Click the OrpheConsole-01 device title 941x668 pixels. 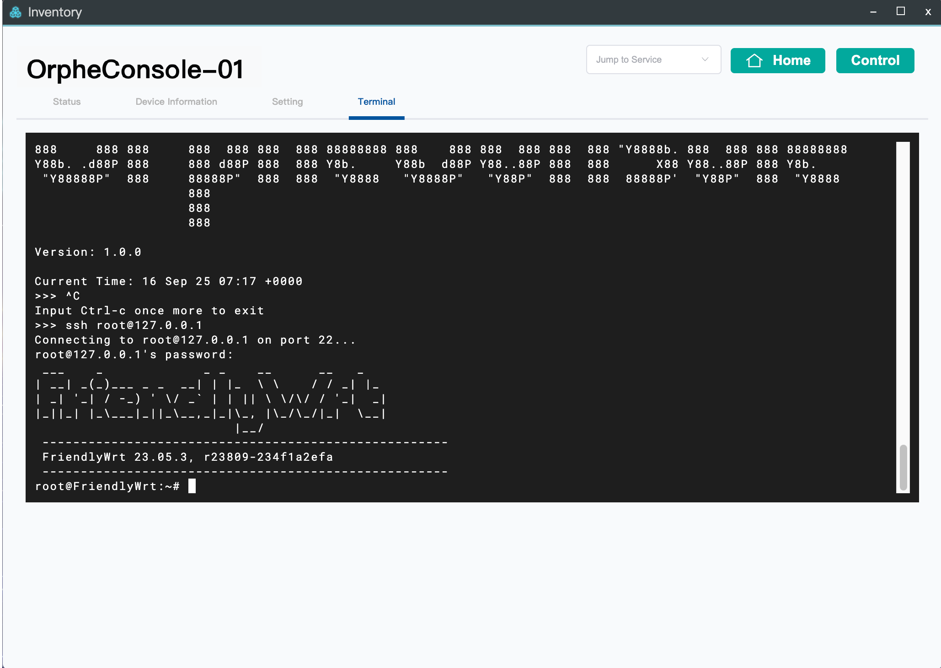pyautogui.click(x=135, y=70)
